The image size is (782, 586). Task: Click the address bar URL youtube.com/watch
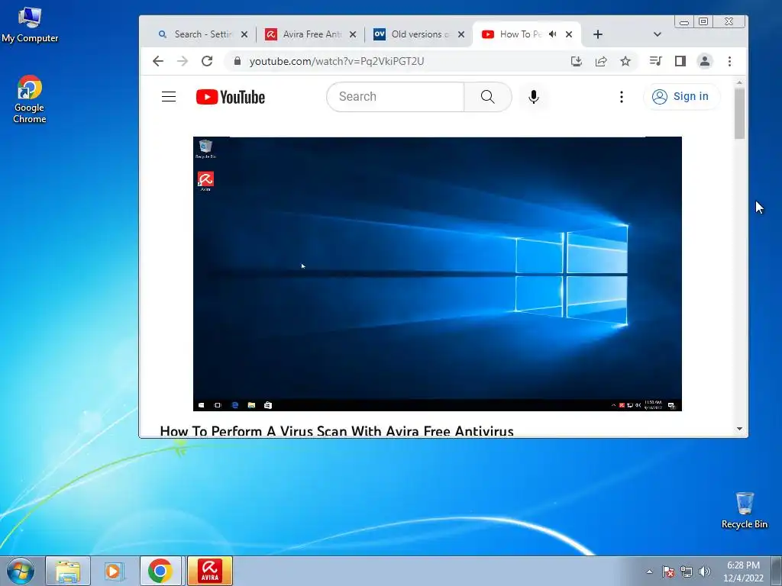coord(337,61)
